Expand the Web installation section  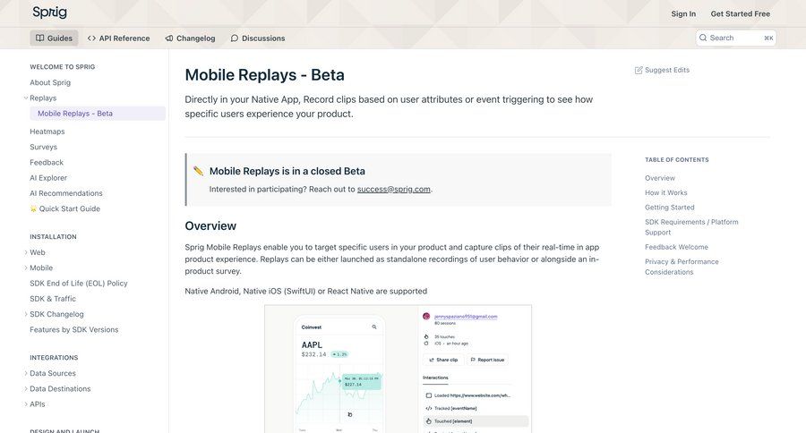click(26, 252)
